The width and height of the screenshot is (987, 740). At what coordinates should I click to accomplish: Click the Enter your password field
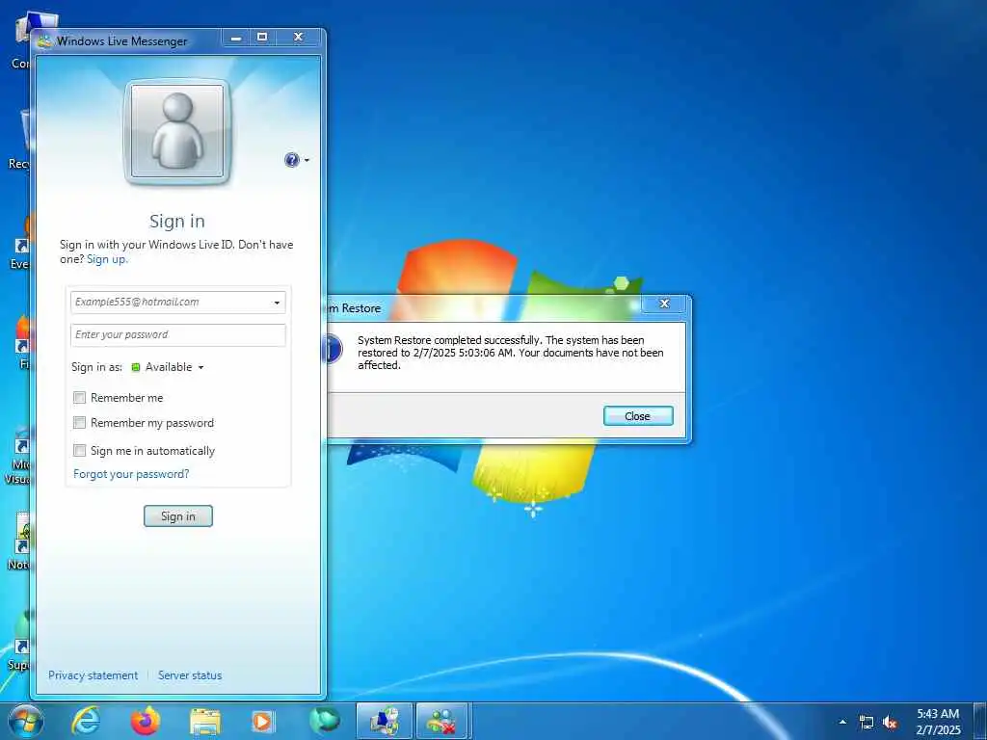coord(178,334)
